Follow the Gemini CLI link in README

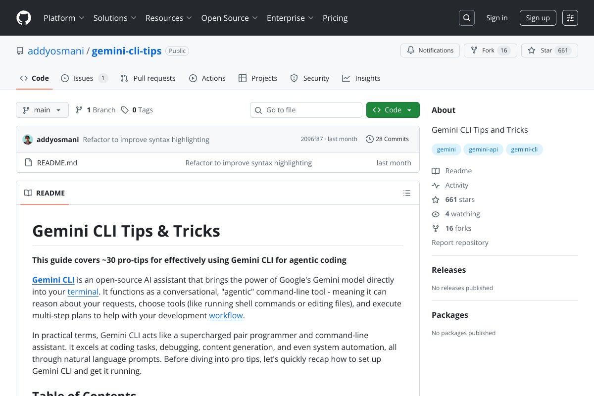(x=53, y=280)
